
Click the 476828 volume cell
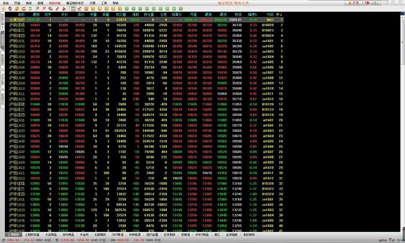coord(120,51)
